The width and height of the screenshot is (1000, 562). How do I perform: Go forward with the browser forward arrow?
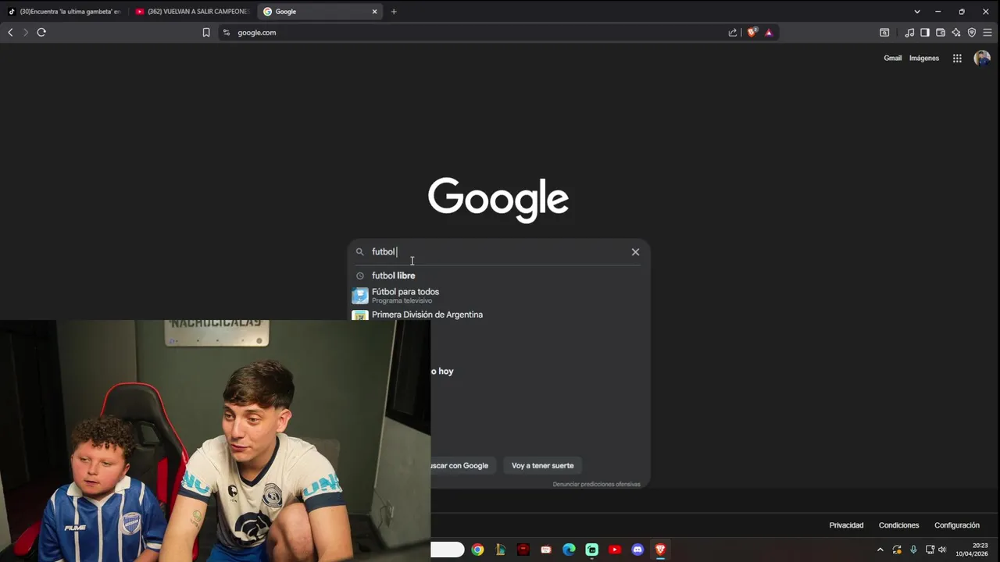25,32
